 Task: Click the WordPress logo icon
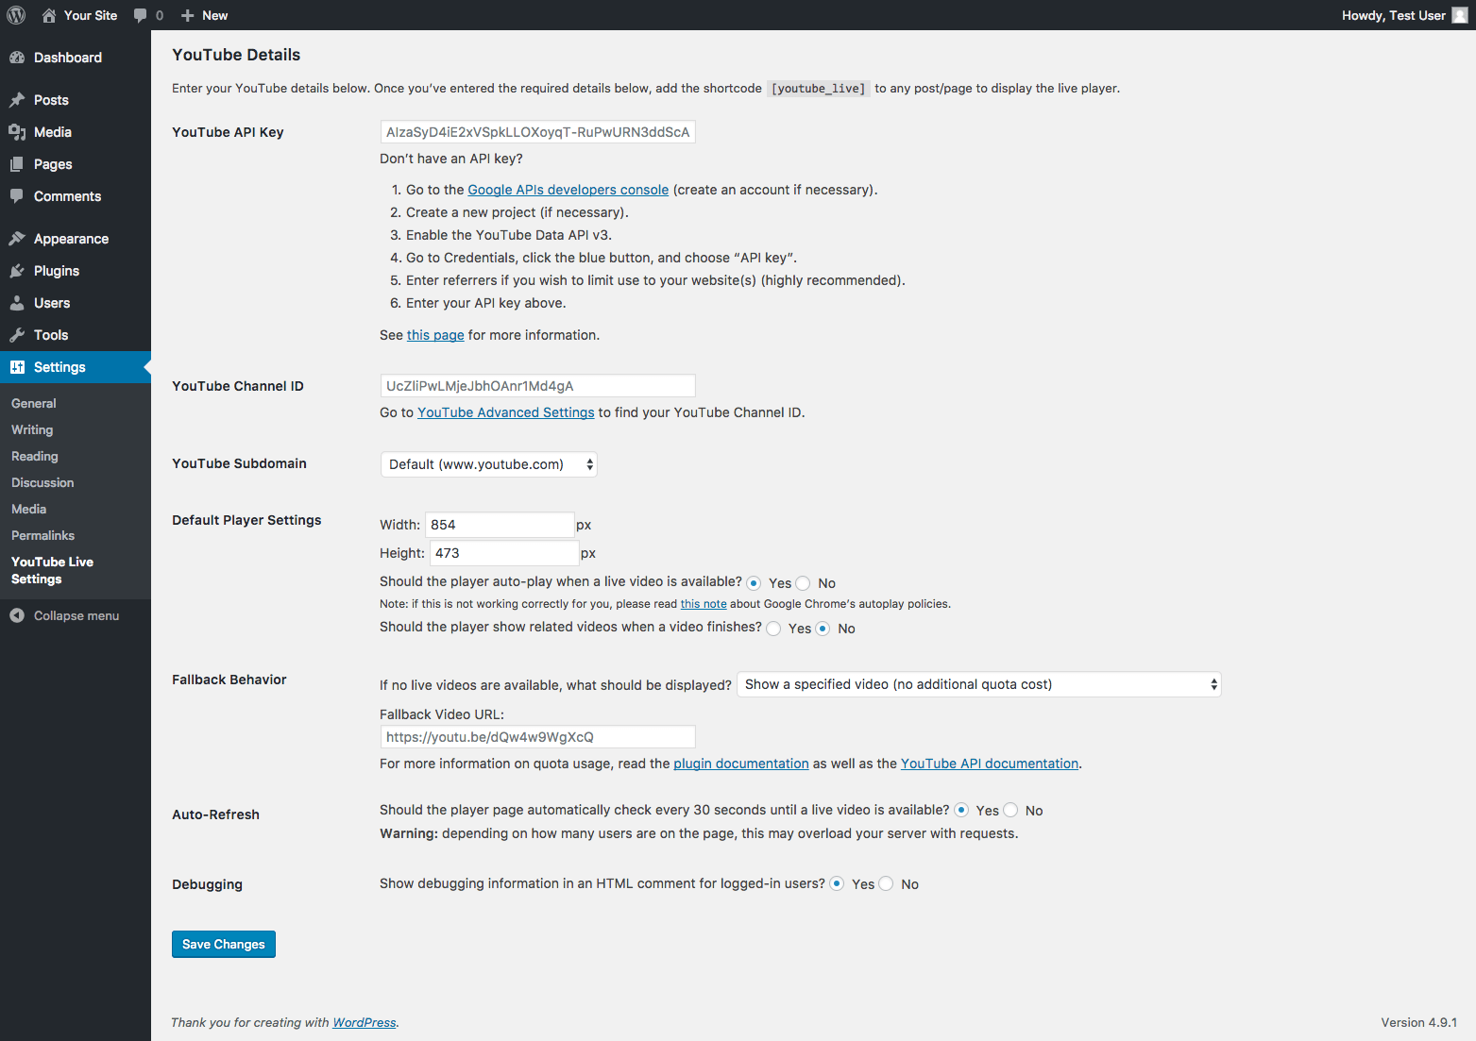pos(16,15)
